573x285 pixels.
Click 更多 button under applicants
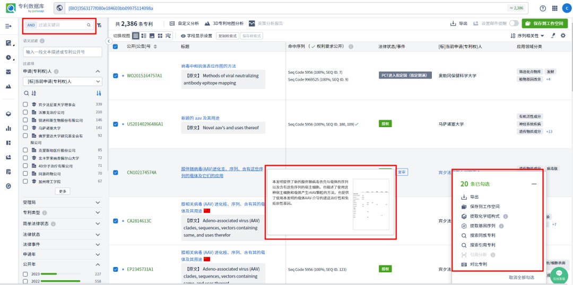[x=63, y=191]
